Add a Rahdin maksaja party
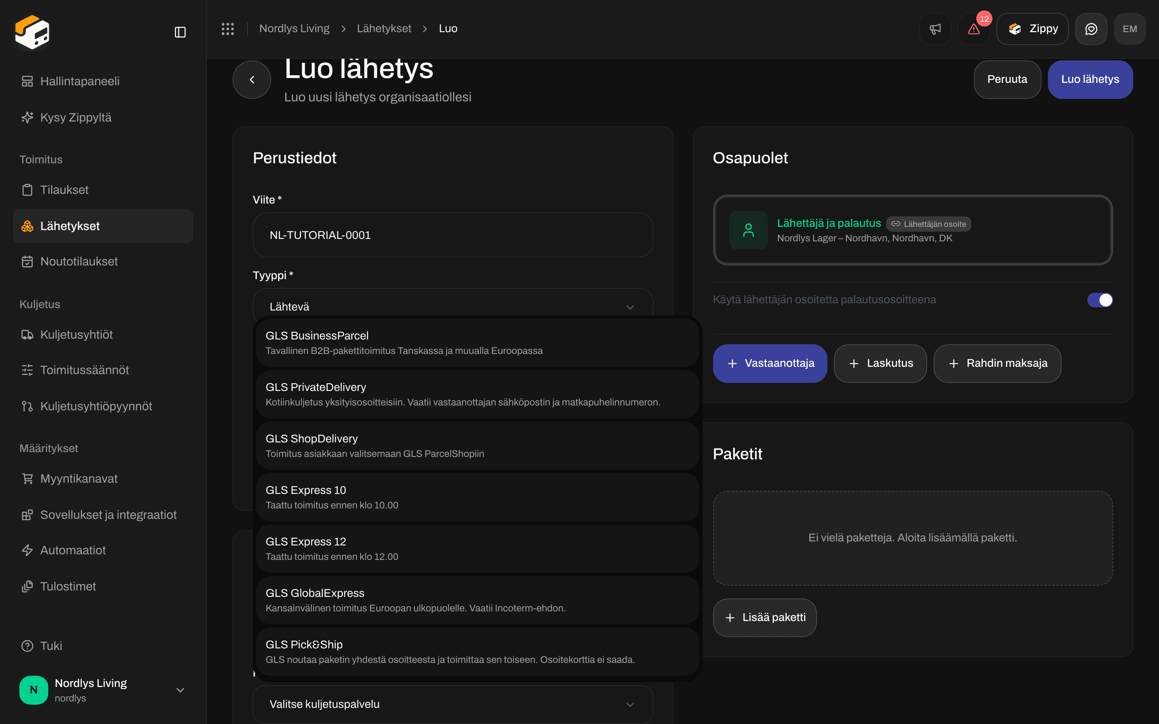The height and width of the screenshot is (724, 1159). coord(997,364)
